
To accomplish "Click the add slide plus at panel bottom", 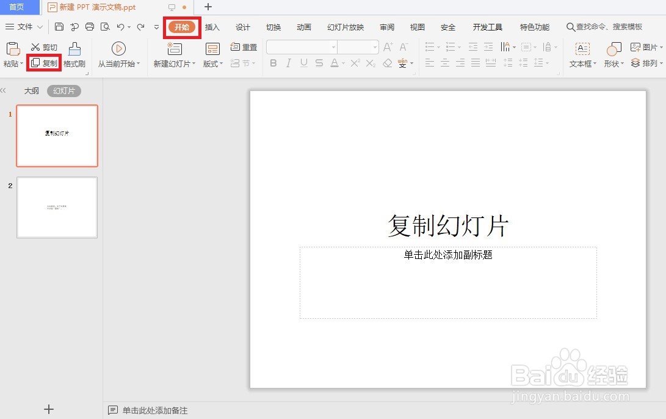I will pyautogui.click(x=49, y=409).
